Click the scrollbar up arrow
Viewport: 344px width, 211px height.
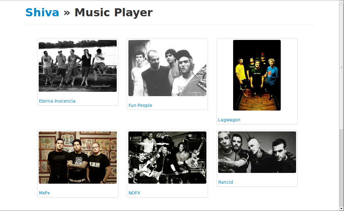341,2
